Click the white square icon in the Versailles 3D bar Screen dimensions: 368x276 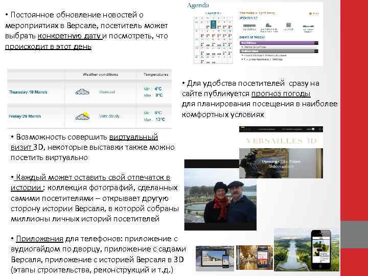coord(313,129)
